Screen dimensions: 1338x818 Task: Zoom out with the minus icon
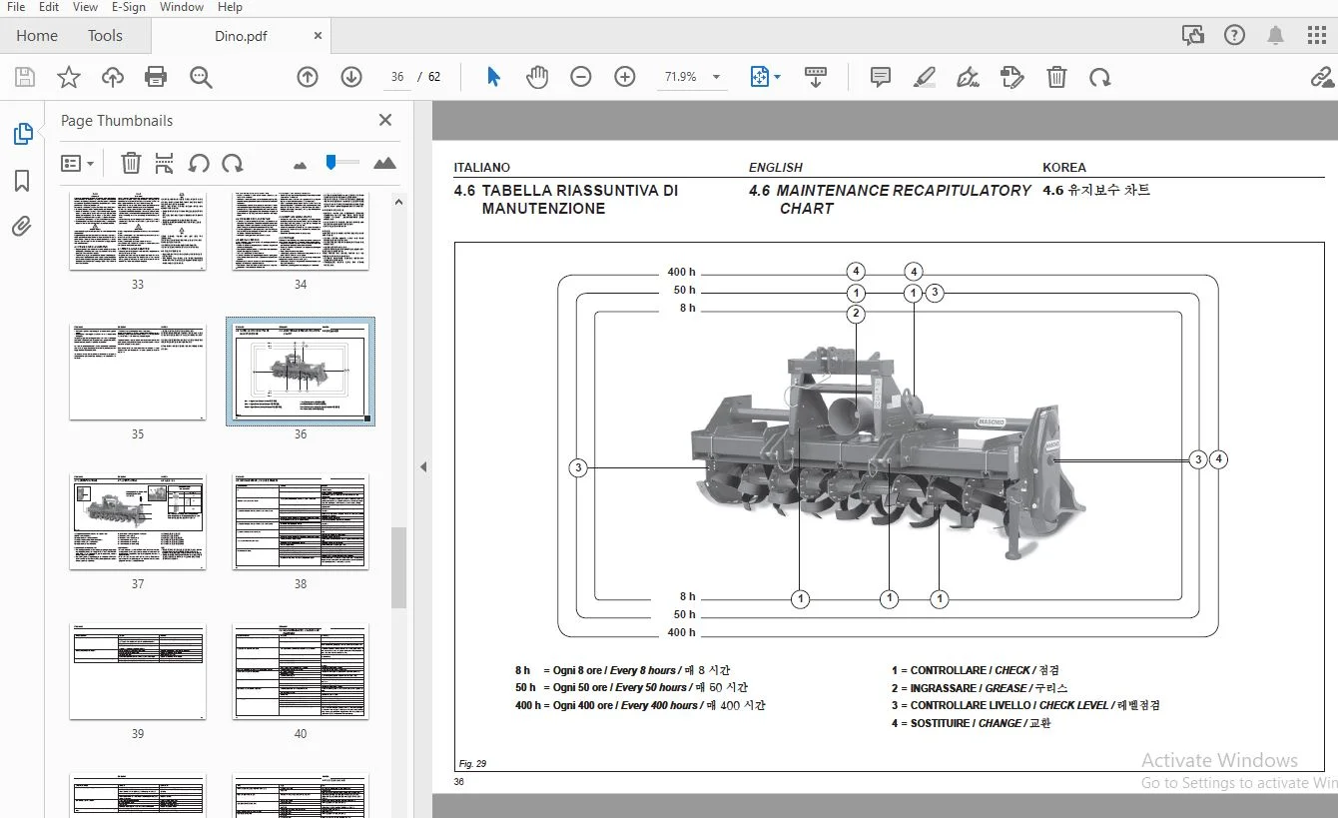tap(581, 77)
